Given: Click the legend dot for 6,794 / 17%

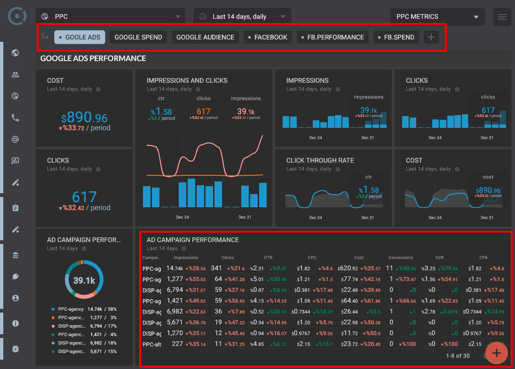Looking at the screenshot, I should [x=53, y=326].
